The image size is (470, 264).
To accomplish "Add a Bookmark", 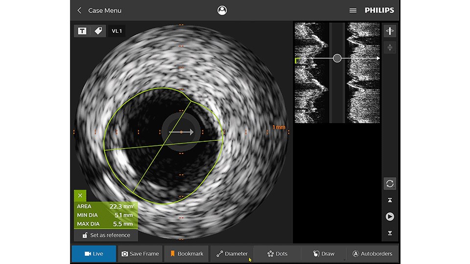I will (x=186, y=254).
